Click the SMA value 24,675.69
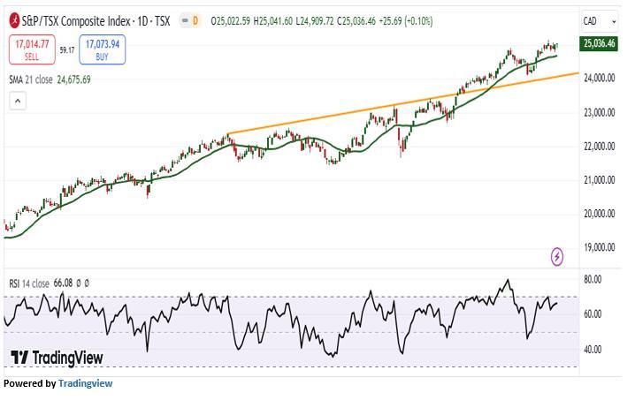Screen dimensions: 635x408 [x=73, y=79]
